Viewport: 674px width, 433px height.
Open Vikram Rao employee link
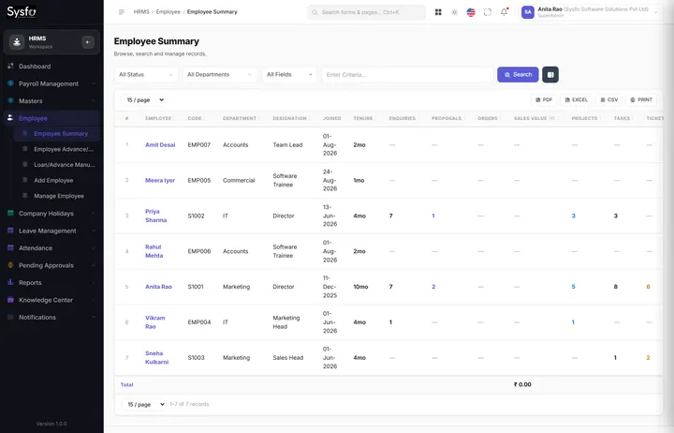coord(154,322)
